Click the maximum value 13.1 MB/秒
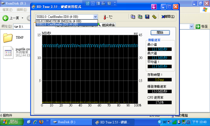This screenshot has width=210, height=126. click(x=160, y=58)
